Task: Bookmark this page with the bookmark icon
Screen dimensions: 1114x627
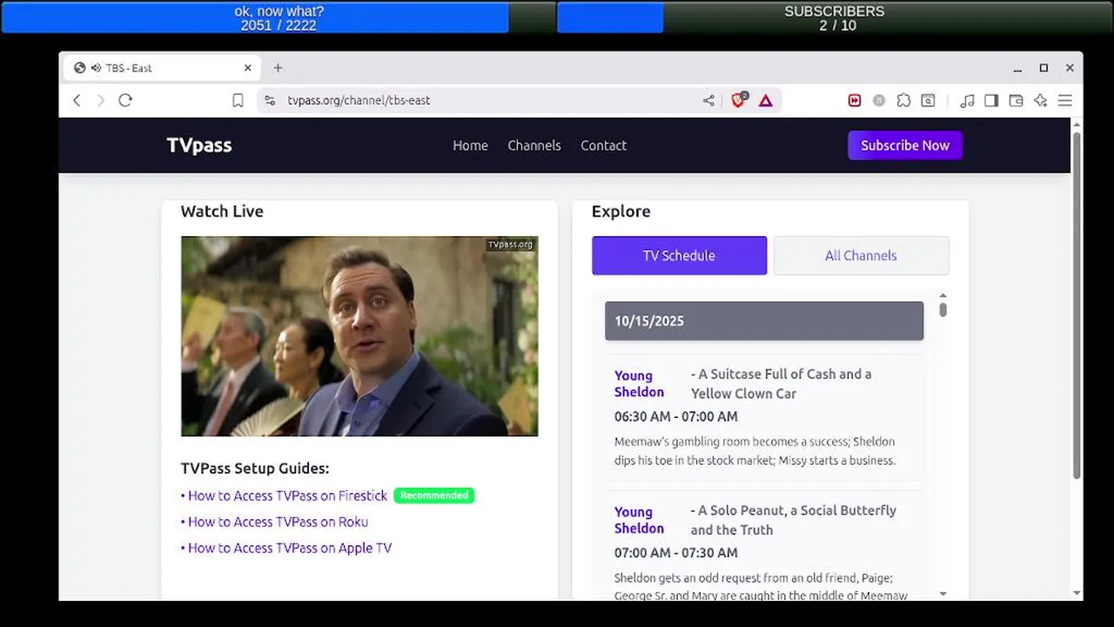Action: (238, 101)
